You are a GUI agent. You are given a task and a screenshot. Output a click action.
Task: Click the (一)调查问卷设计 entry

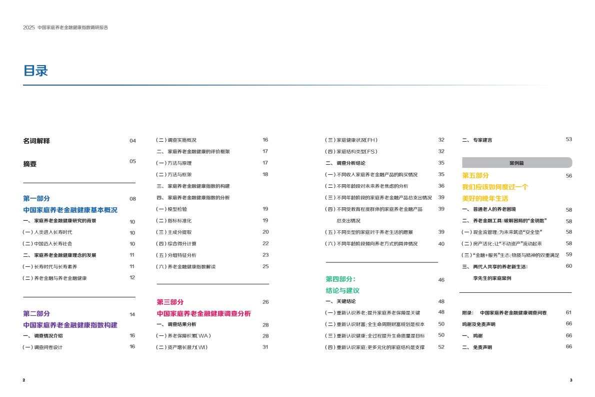coord(42,347)
